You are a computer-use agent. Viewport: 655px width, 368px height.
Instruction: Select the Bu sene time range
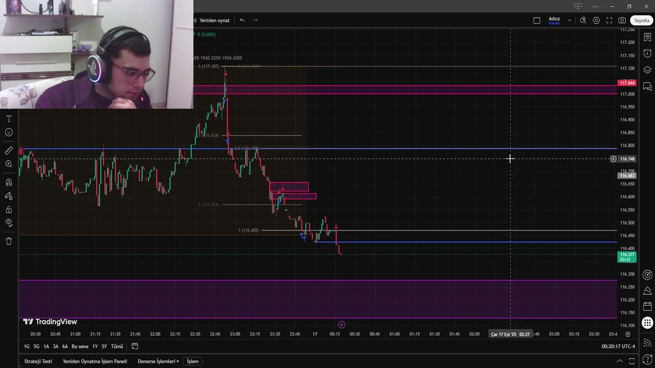click(80, 347)
